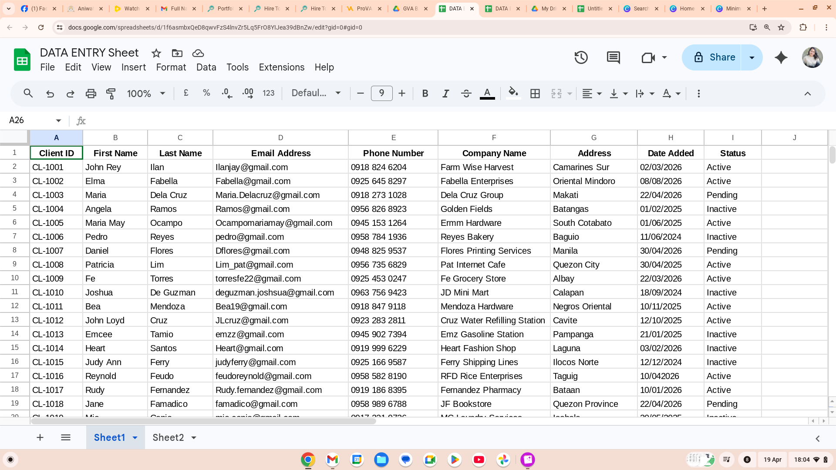Open the Format menu
This screenshot has height=470, width=836.
171,67
